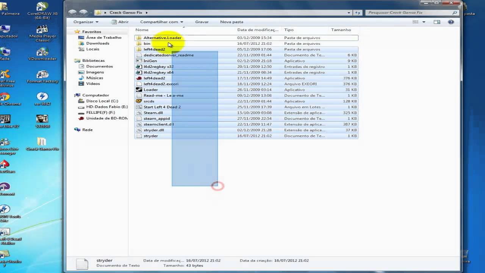Image resolution: width=485 pixels, height=273 pixels.
Task: Open the Organizar dropdown menu
Action: point(86,22)
